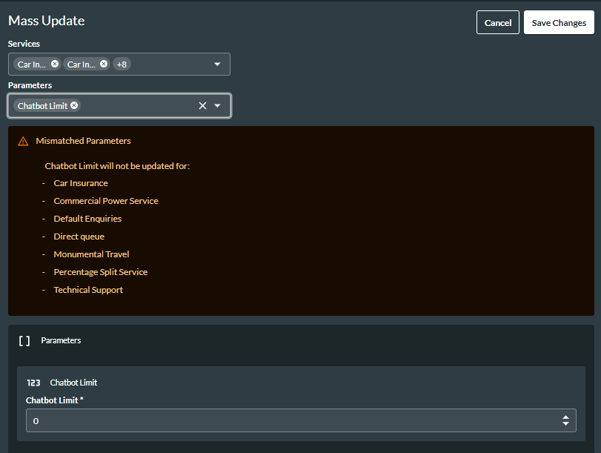Click the brackets icon beside Parameters section
601x453 pixels.
click(24, 340)
